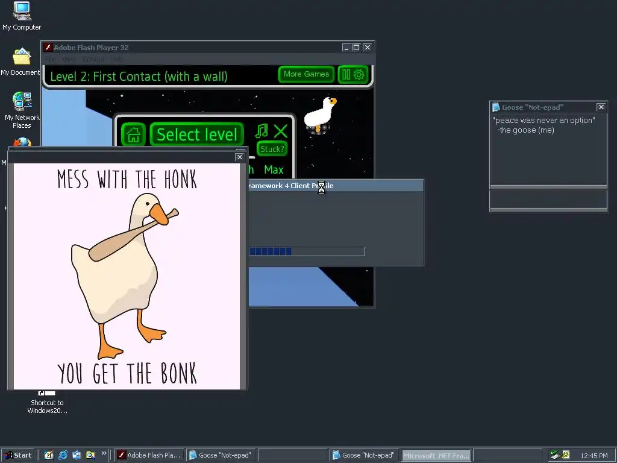
Task: Click the network connection tray icon
Action: point(555,455)
